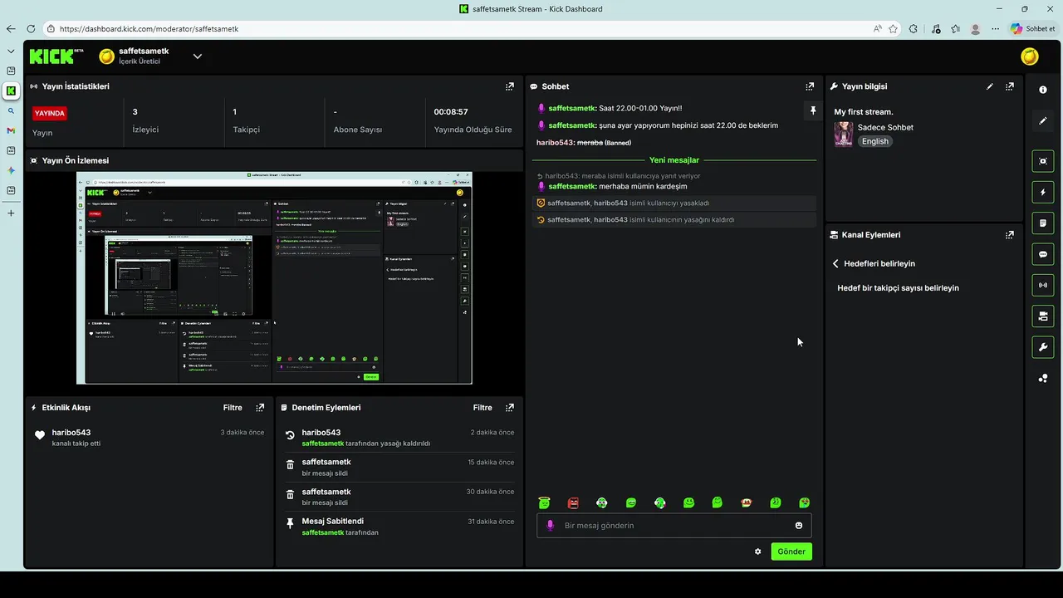Click the English language tag
This screenshot has width=1063, height=598.
pos(874,141)
